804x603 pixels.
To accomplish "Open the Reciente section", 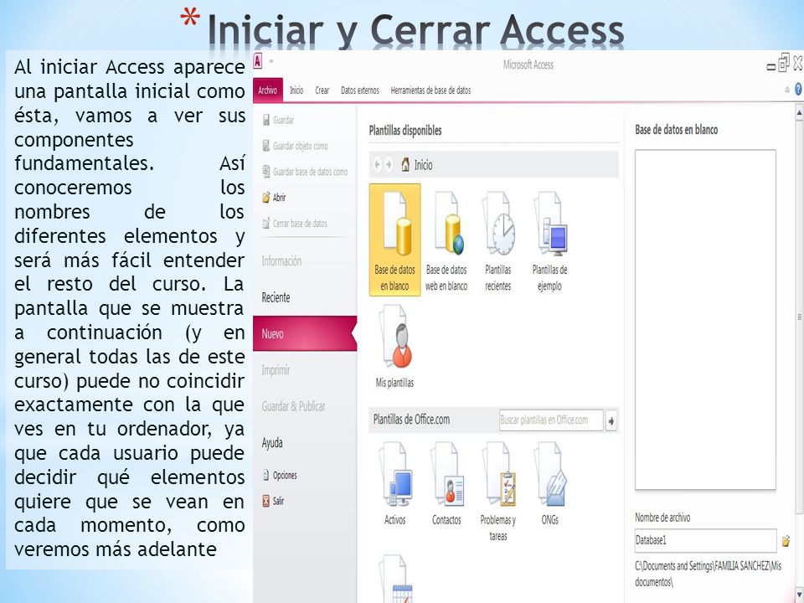I will (276, 298).
